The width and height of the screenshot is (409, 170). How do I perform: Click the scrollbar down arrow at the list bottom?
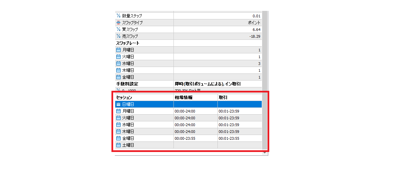coord(265,153)
